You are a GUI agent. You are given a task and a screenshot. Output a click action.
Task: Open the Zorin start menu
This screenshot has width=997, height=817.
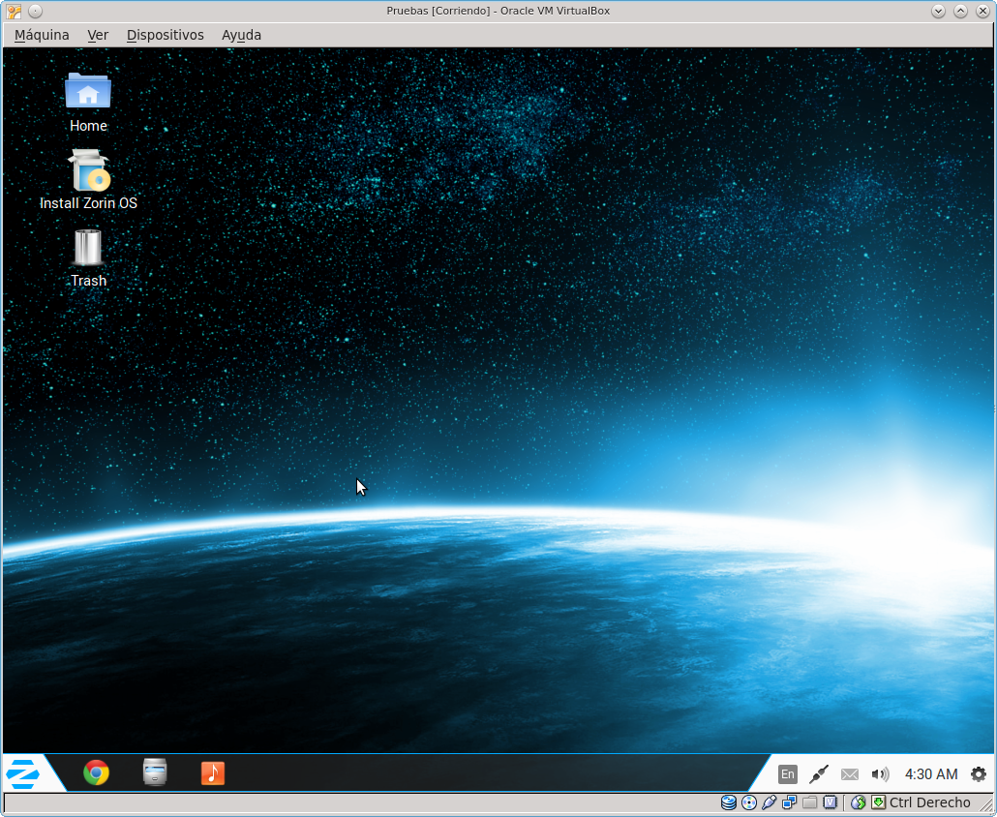point(22,773)
